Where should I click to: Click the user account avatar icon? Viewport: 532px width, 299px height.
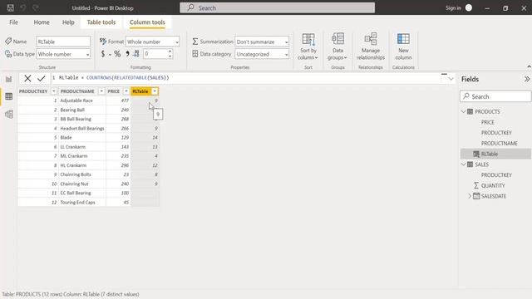(x=469, y=7)
